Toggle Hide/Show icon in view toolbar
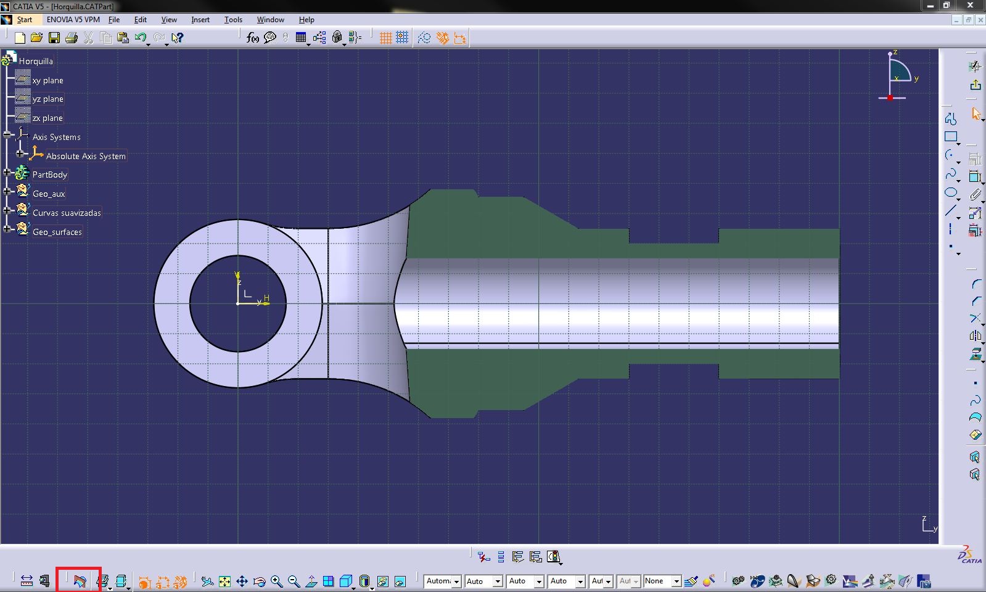 382,581
